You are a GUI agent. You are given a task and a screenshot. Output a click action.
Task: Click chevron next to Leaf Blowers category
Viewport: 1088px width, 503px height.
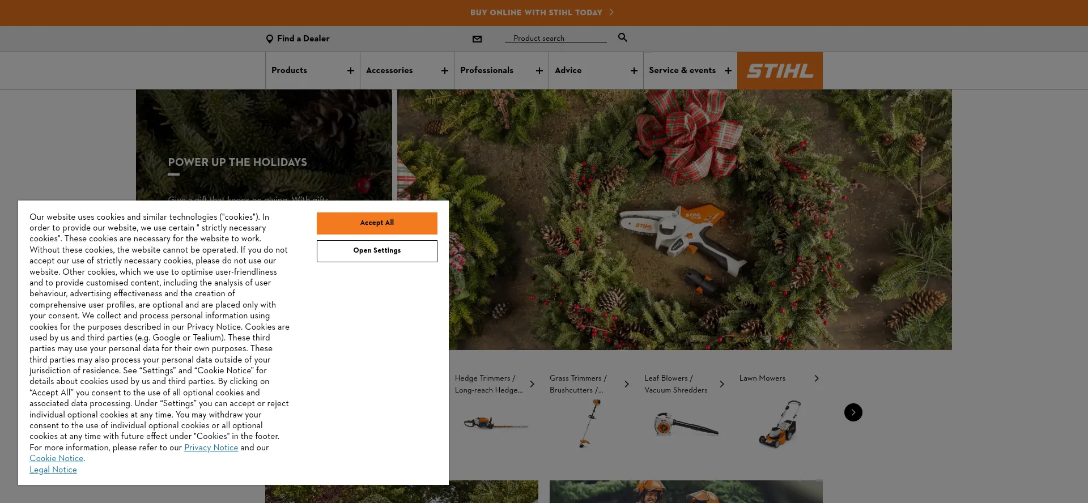722,384
